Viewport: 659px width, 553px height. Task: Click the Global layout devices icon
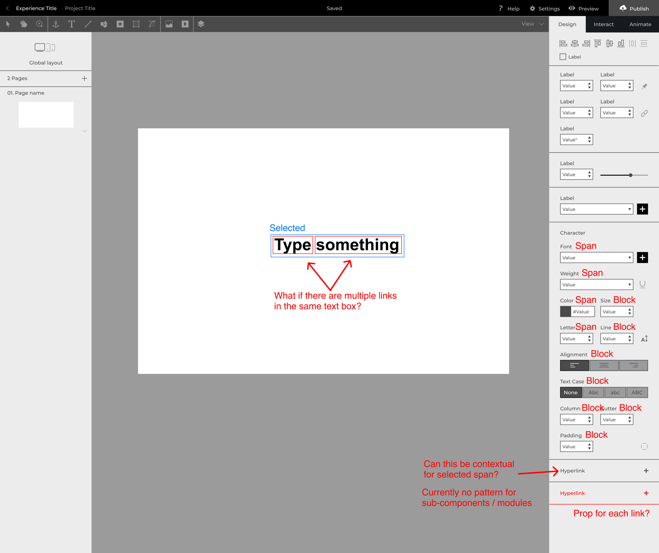pos(45,47)
